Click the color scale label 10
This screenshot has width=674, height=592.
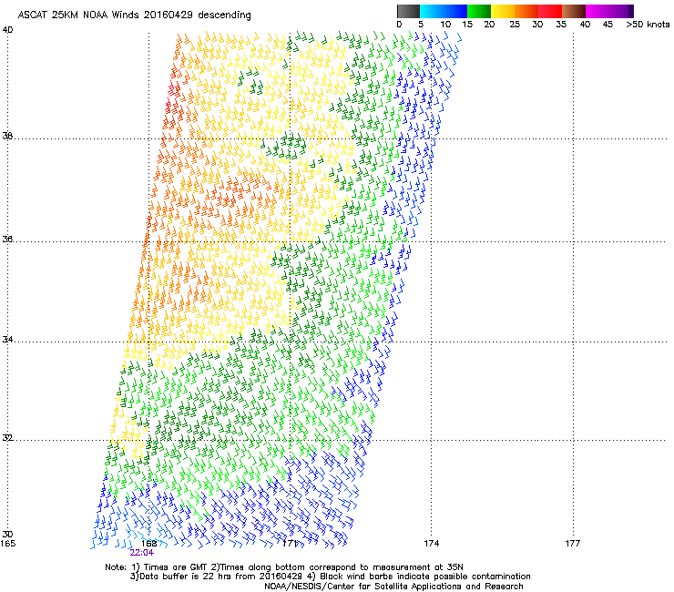pyautogui.click(x=445, y=25)
